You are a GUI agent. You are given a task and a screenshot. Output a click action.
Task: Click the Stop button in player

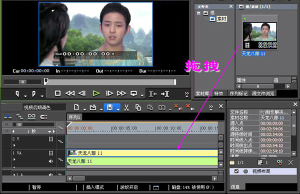[x=57, y=93]
